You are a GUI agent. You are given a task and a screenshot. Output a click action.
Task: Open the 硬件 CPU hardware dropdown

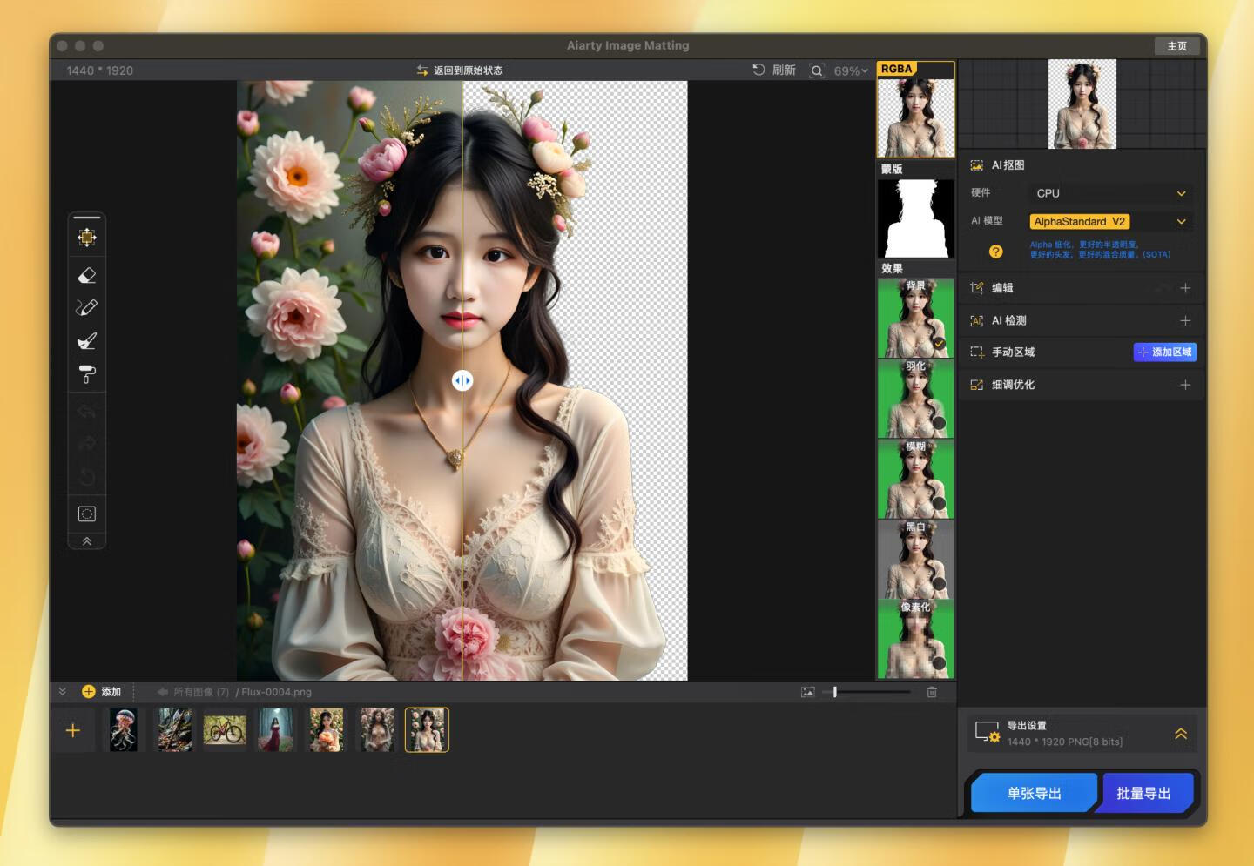tap(1109, 193)
